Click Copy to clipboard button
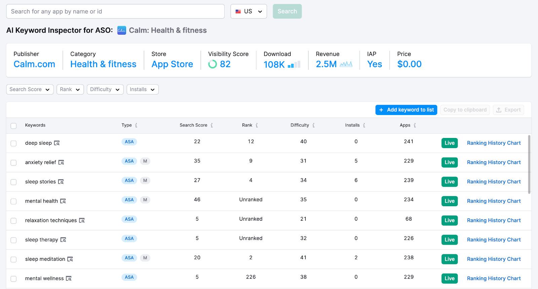The height and width of the screenshot is (289, 538). (x=465, y=110)
